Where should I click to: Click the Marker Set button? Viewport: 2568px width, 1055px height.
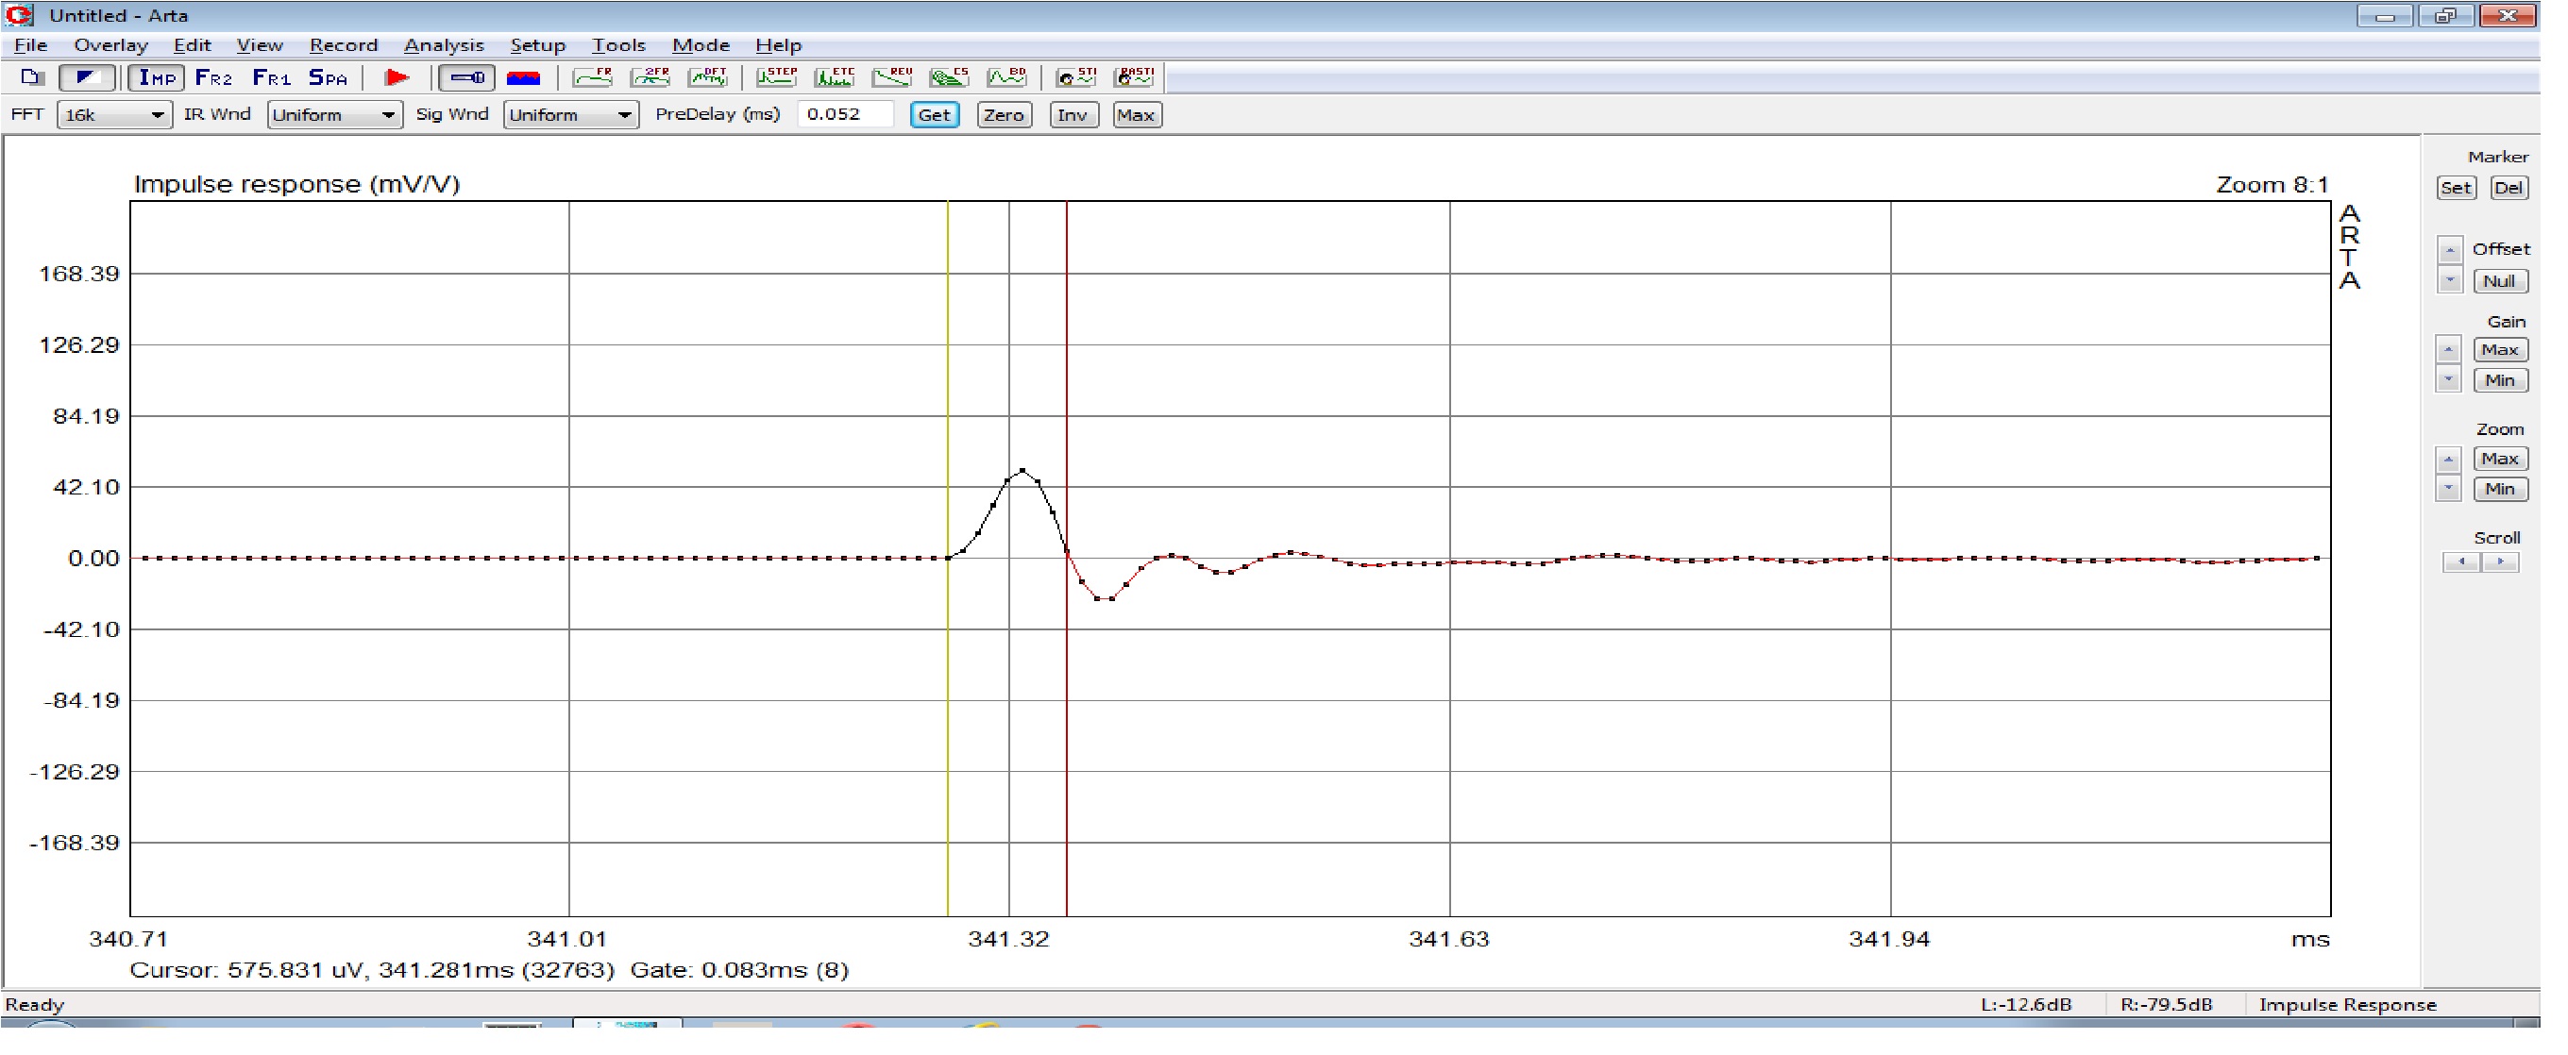point(2456,189)
